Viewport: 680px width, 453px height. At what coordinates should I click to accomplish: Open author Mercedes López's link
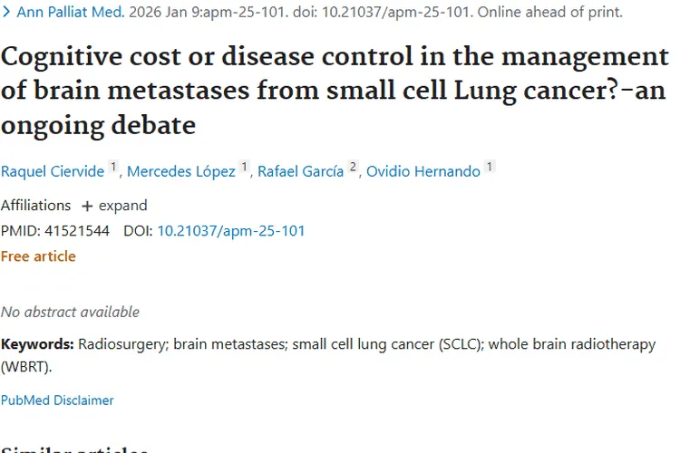(180, 172)
